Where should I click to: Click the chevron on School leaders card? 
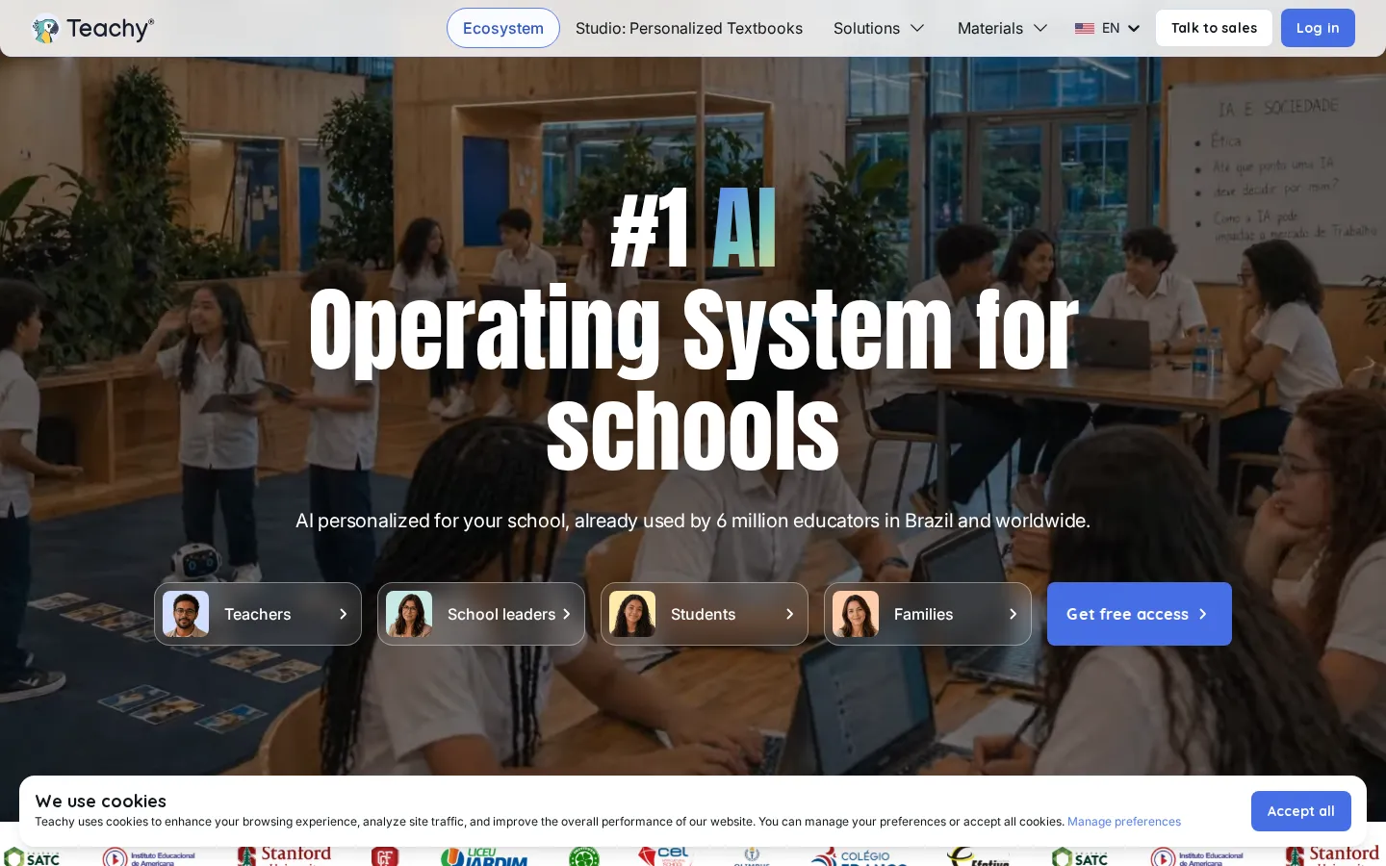point(566,614)
